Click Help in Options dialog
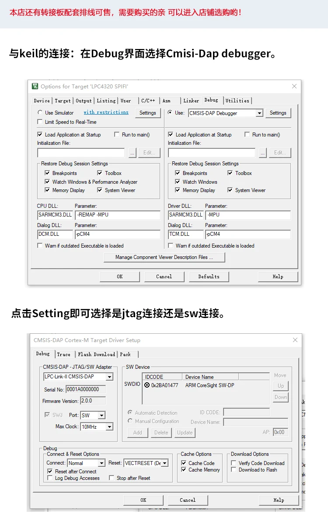The height and width of the screenshot is (521, 328). (278, 276)
